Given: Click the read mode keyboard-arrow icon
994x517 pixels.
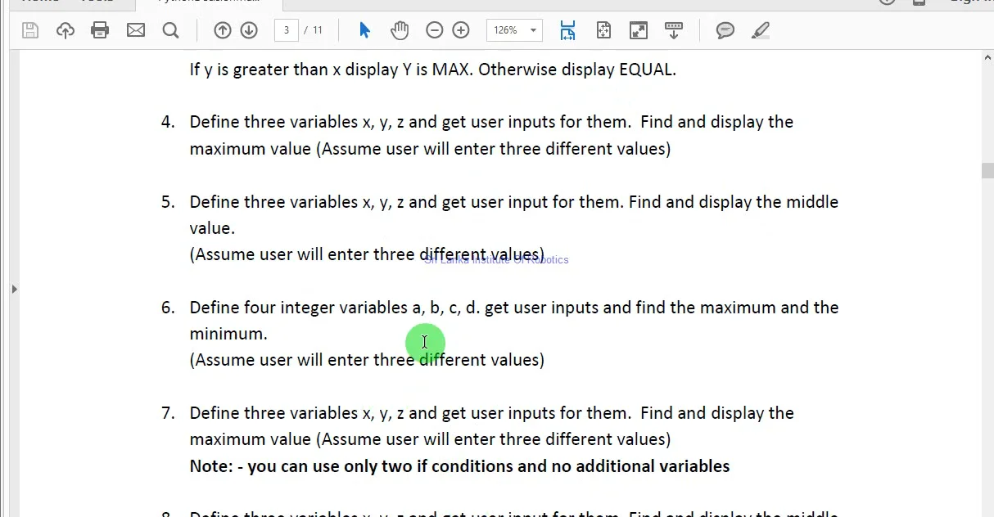Looking at the screenshot, I should click(x=673, y=30).
